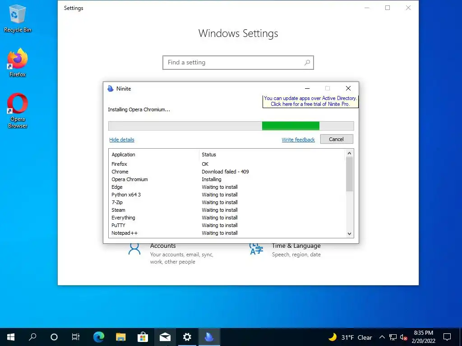Switch to Settings gear on taskbar
Screen dimensions: 462x346
(x=187, y=337)
